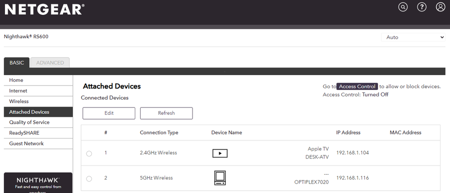Refresh the attached devices list

coord(166,113)
